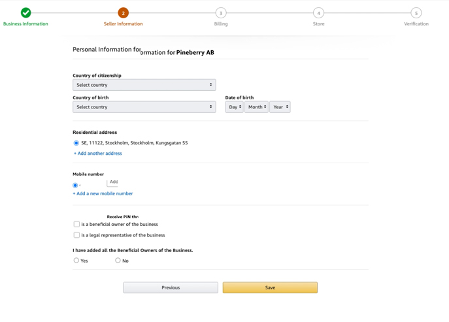Image resolution: width=449 pixels, height=322 pixels.
Task: Open the Country of birth dropdown
Action: pyautogui.click(x=144, y=106)
